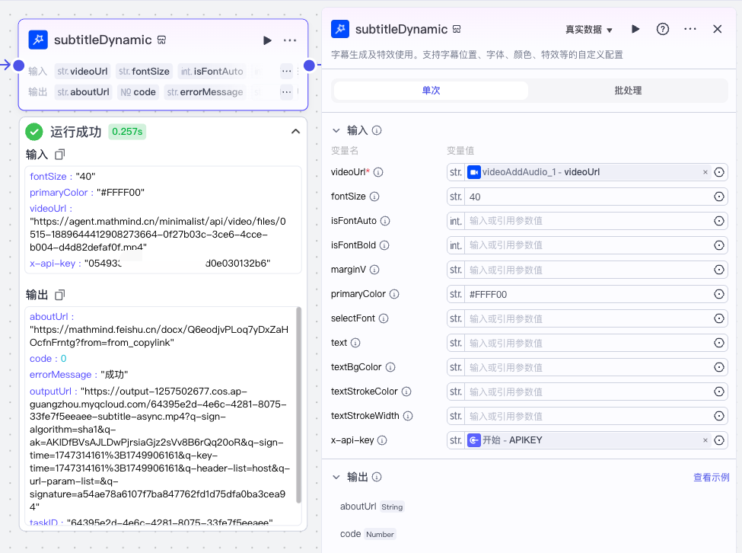The image size is (742, 553).
Task: Switch to the 单次 tab
Action: coord(431,91)
